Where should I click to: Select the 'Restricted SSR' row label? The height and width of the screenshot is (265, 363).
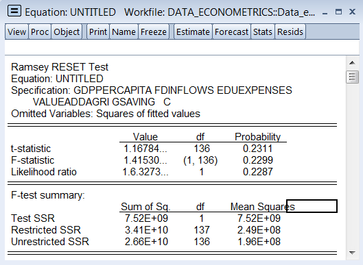(x=46, y=230)
